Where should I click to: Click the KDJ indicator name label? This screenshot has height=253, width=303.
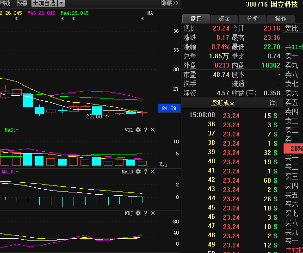pyautogui.click(x=129, y=213)
